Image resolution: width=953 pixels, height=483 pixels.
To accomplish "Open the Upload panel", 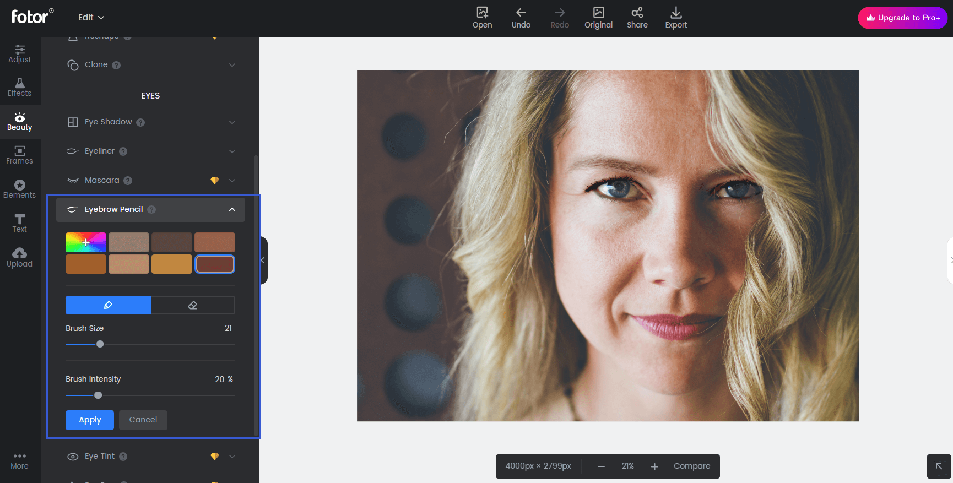I will pos(20,257).
